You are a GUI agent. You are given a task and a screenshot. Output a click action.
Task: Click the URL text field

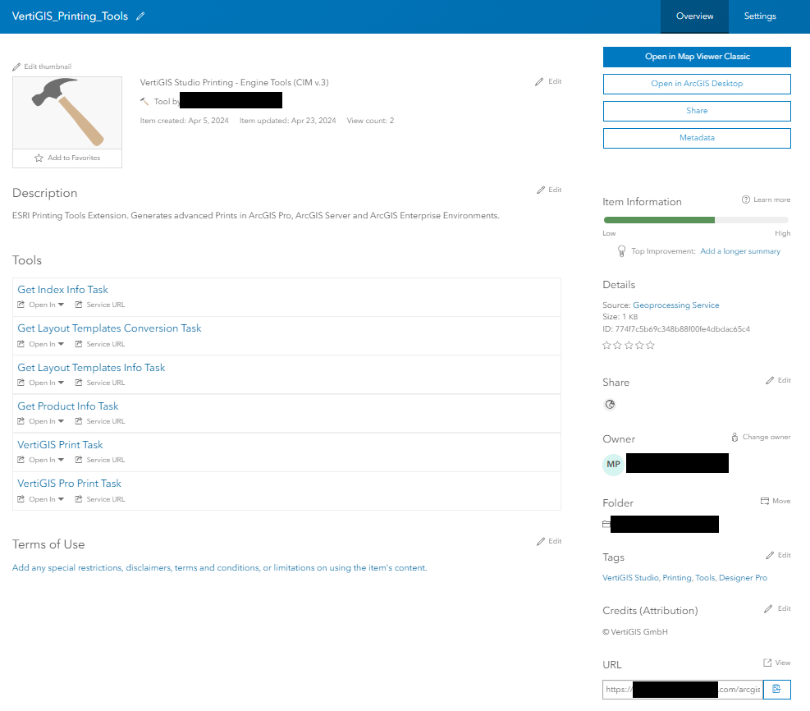click(683, 690)
